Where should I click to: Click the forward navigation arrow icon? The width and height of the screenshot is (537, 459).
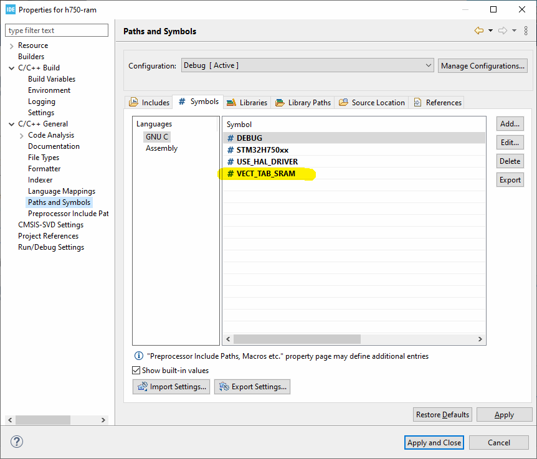502,31
